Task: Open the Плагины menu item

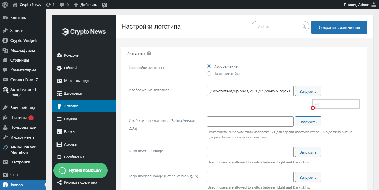Action: pyautogui.click(x=19, y=118)
